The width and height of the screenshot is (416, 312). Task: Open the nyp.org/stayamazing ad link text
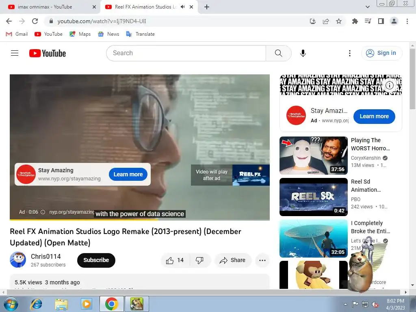tap(71, 212)
